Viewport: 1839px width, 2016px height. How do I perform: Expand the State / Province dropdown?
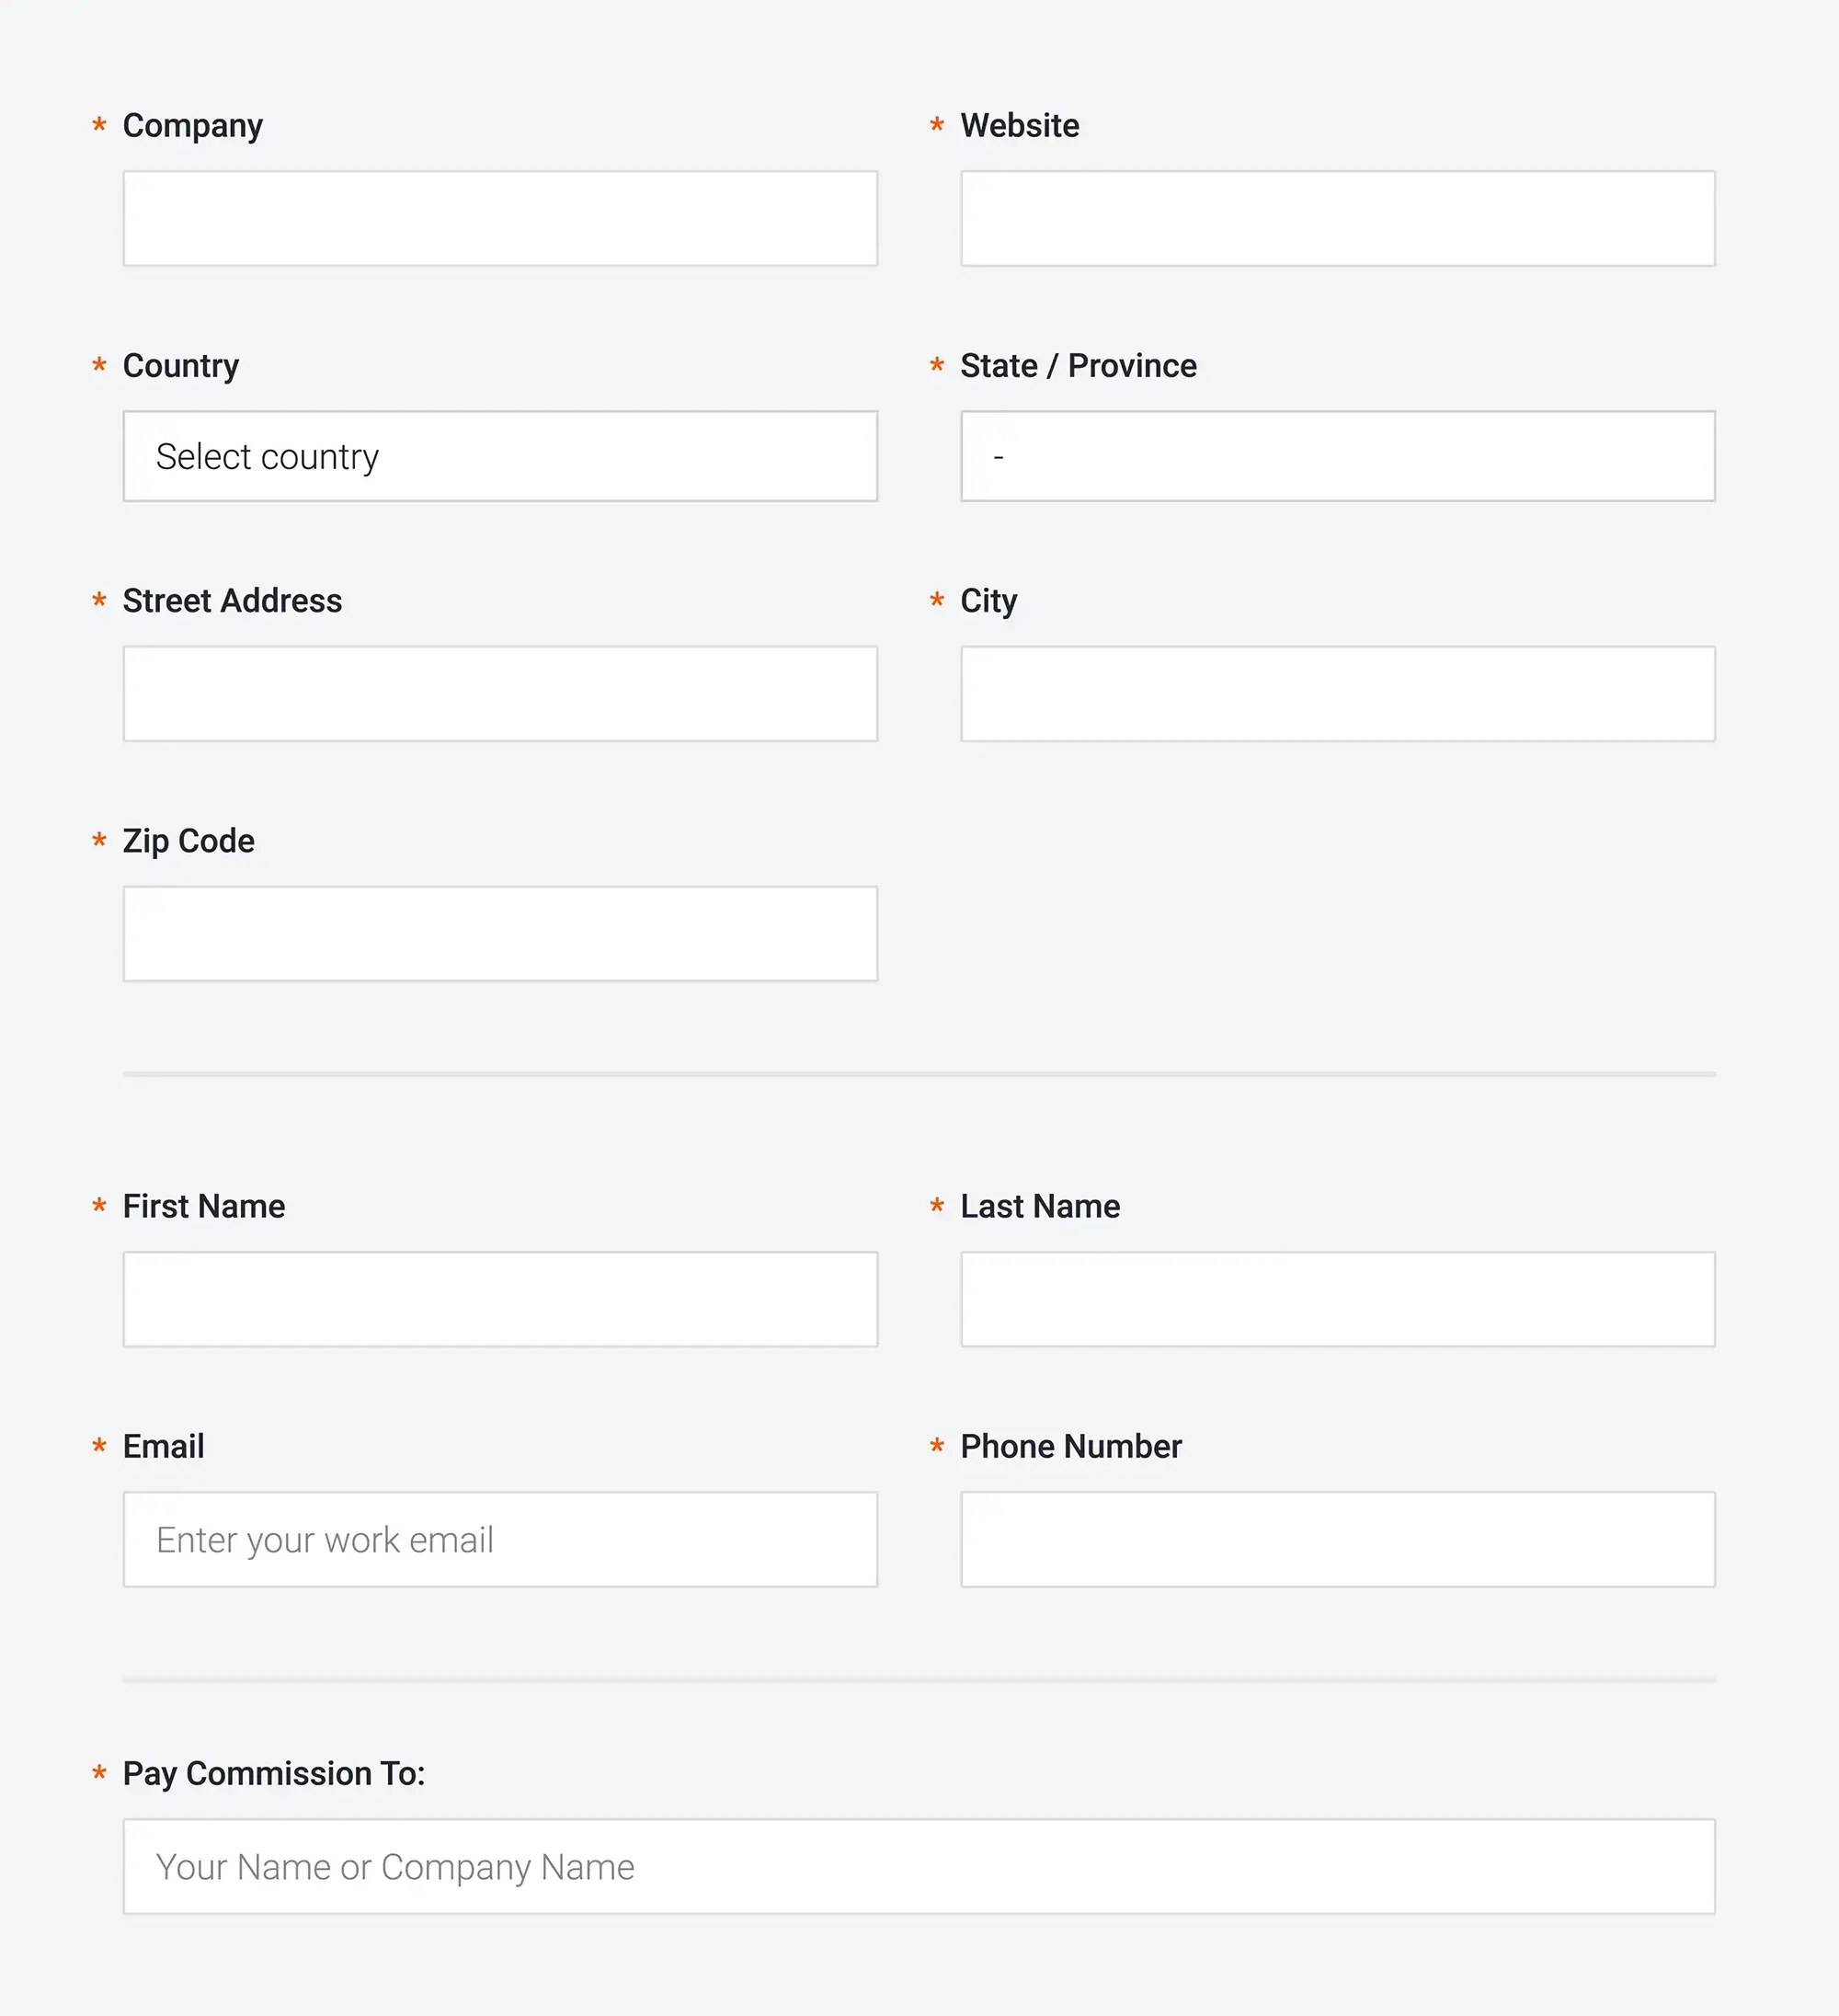[1337, 456]
